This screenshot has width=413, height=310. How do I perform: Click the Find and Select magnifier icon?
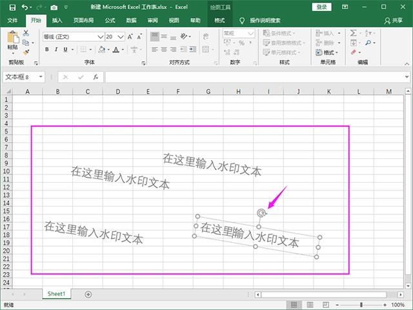coord(368,43)
